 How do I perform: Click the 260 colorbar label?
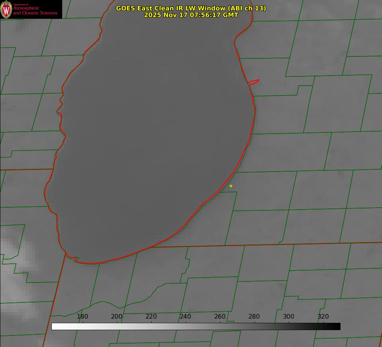(220, 316)
